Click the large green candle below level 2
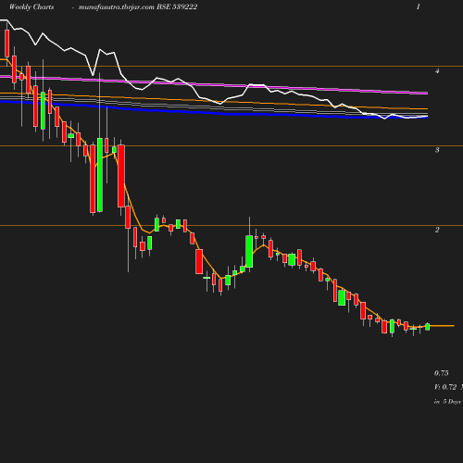 pyautogui.click(x=249, y=251)
